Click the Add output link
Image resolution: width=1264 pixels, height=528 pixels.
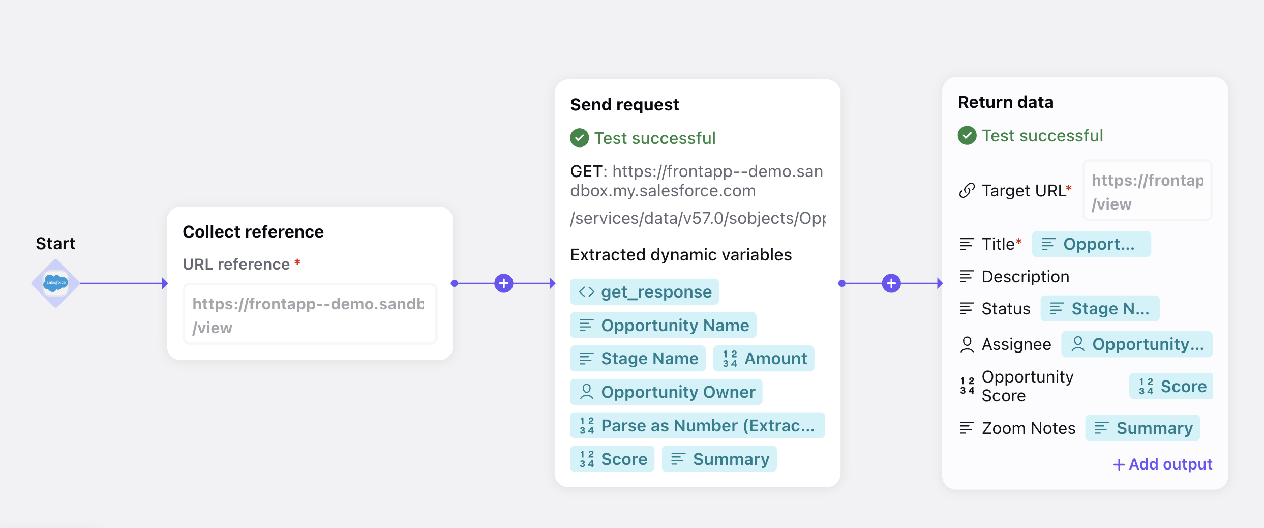pyautogui.click(x=1162, y=464)
